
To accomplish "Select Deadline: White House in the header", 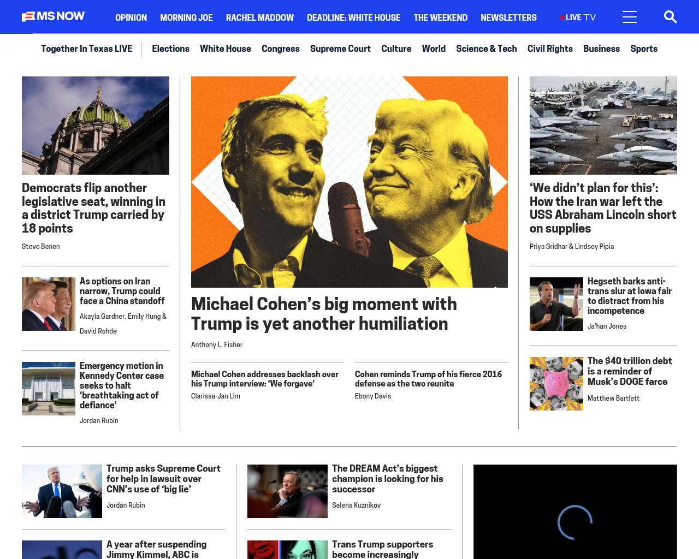I will (x=354, y=17).
